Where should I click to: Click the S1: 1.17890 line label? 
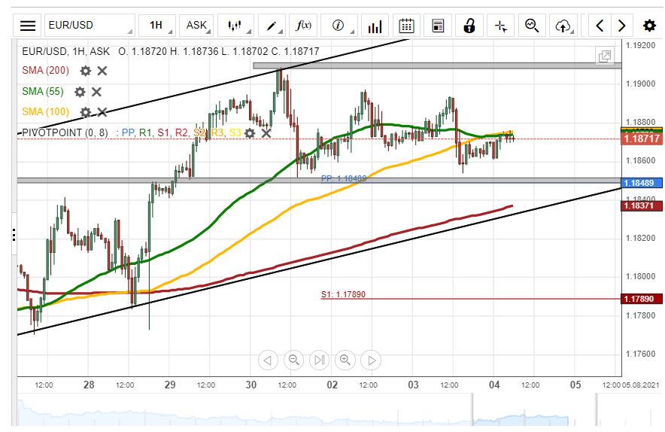pyautogui.click(x=343, y=294)
